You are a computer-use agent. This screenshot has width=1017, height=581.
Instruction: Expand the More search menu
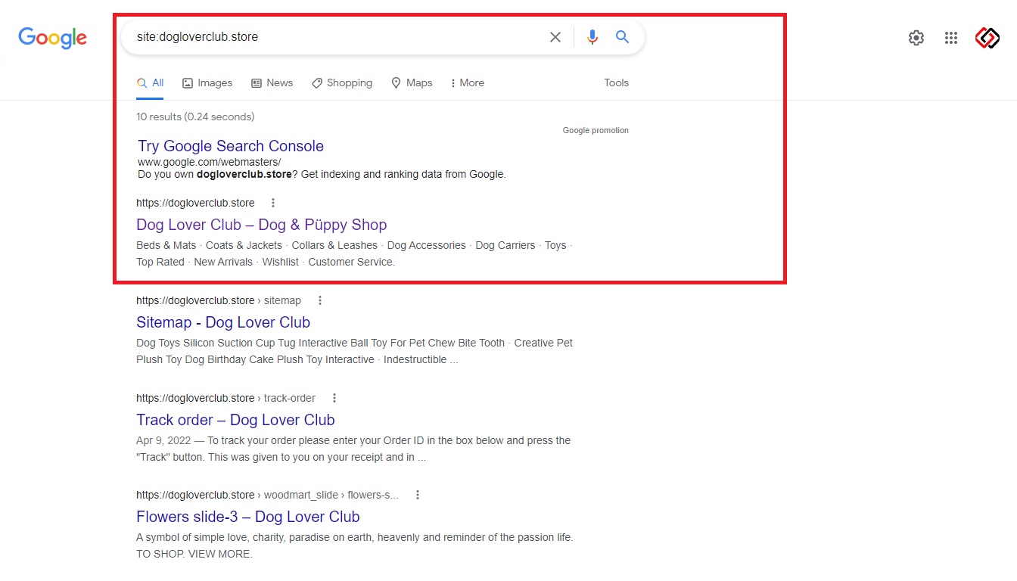(467, 83)
